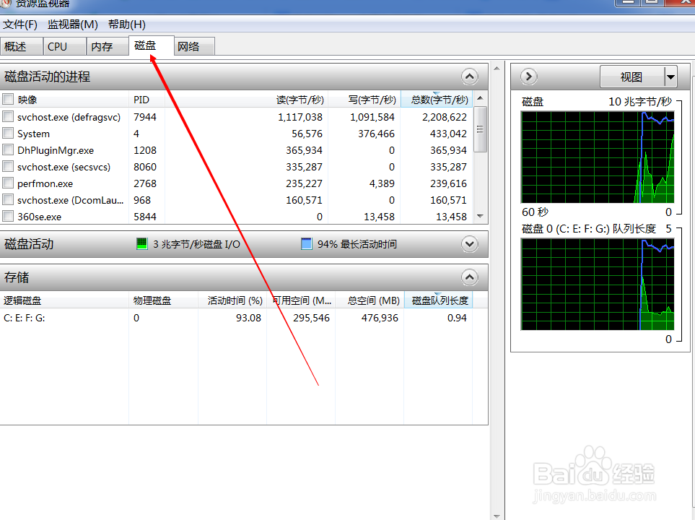695x520 pixels.
Task: Check svchost.exe (DcomLau... checkbox
Action: coord(7,199)
